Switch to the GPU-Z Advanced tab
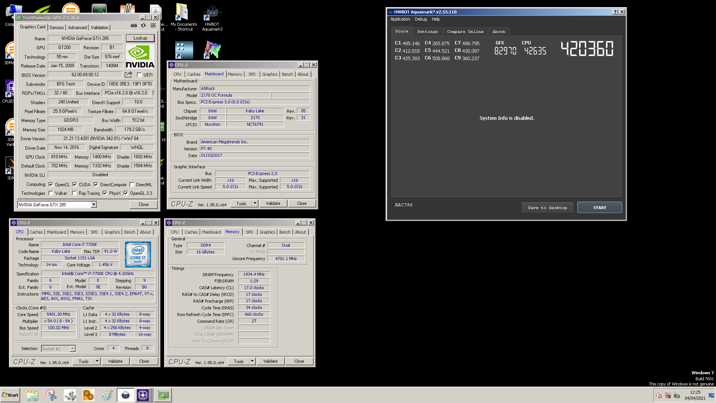716x403 pixels. pyautogui.click(x=77, y=28)
